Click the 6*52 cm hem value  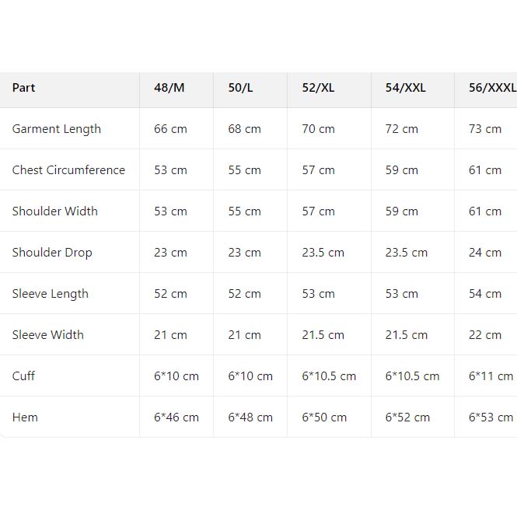[407, 417]
